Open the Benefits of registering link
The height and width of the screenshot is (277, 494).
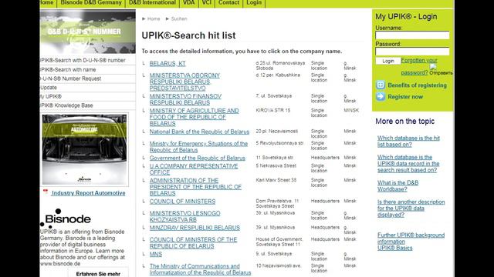(417, 85)
